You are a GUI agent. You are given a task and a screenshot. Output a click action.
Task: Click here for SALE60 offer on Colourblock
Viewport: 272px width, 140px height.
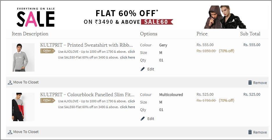coord(127,107)
